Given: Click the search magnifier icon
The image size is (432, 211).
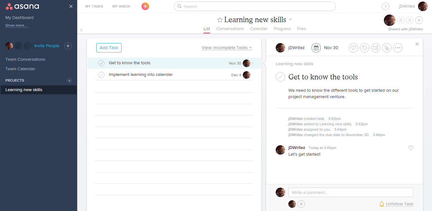Looking at the screenshot, I should 179,6.
